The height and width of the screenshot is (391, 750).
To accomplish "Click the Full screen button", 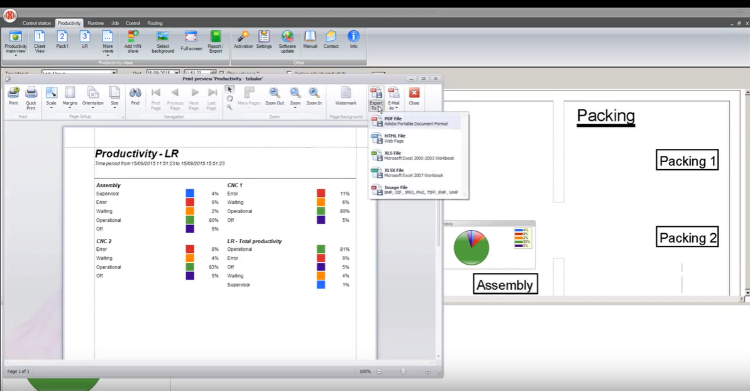I will point(191,41).
